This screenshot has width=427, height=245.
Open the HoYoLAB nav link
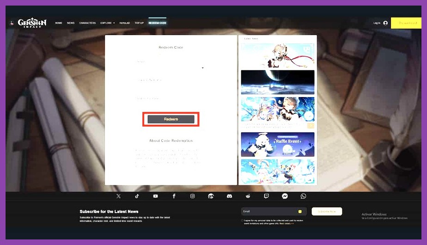click(x=124, y=23)
